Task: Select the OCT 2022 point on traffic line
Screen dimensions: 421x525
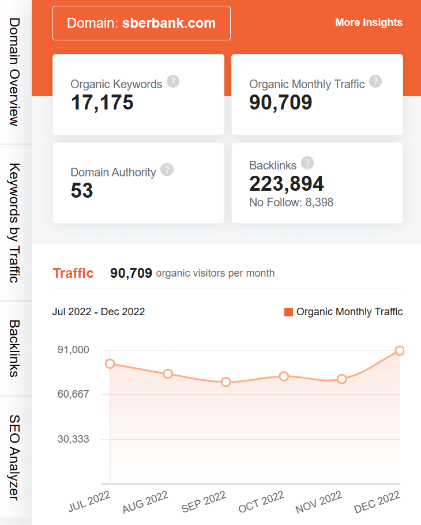Action: pos(284,376)
